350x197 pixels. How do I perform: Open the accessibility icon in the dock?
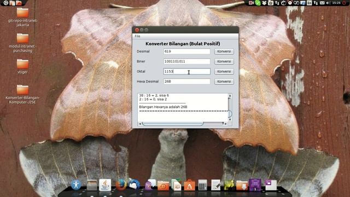click(x=76, y=185)
